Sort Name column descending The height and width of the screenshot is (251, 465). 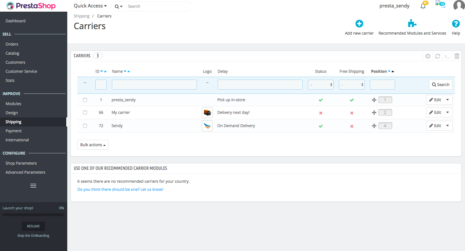[125, 71]
